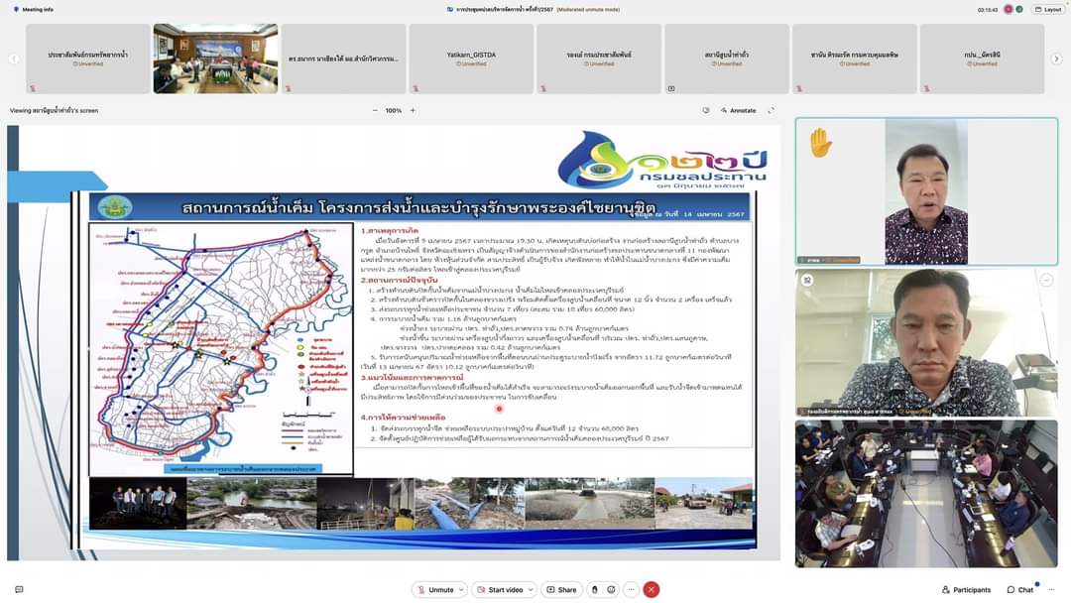The image size is (1071, 603).
Task: Open the Participants panel
Action: click(x=966, y=589)
